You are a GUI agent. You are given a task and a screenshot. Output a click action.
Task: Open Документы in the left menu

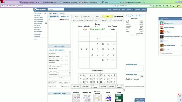37,36
